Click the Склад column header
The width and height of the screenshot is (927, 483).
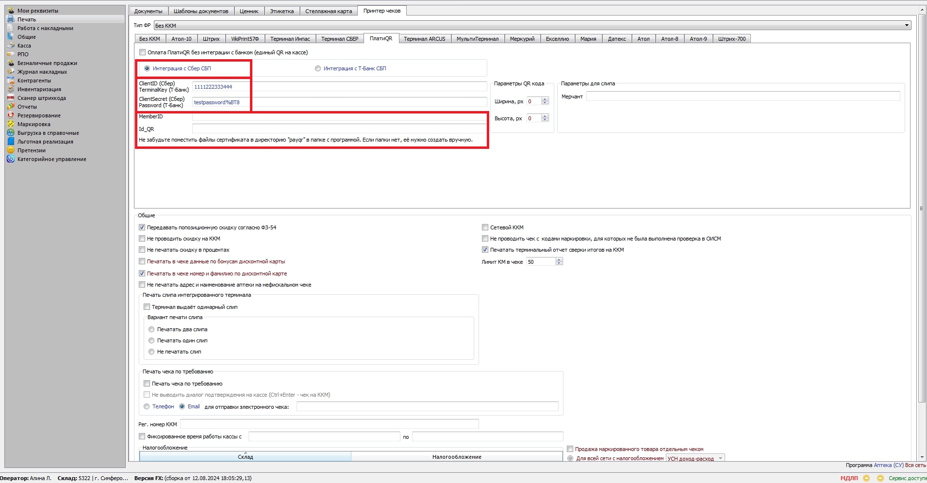(x=245, y=457)
